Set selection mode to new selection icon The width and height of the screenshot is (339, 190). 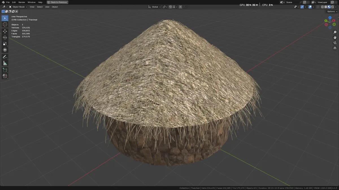[3, 12]
